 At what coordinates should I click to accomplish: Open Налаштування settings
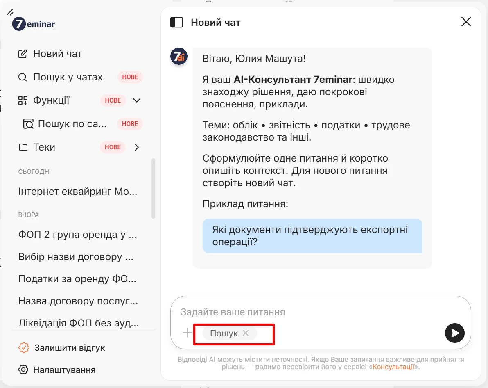click(x=57, y=370)
